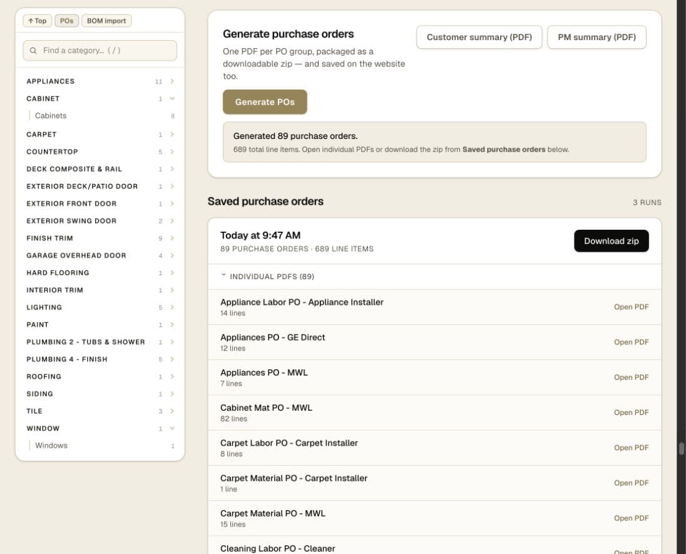The image size is (686, 554).
Task: Focus the Find a category search field
Action: point(100,51)
